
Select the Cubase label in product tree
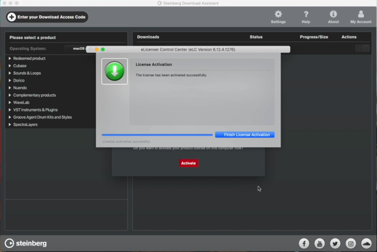20,66
